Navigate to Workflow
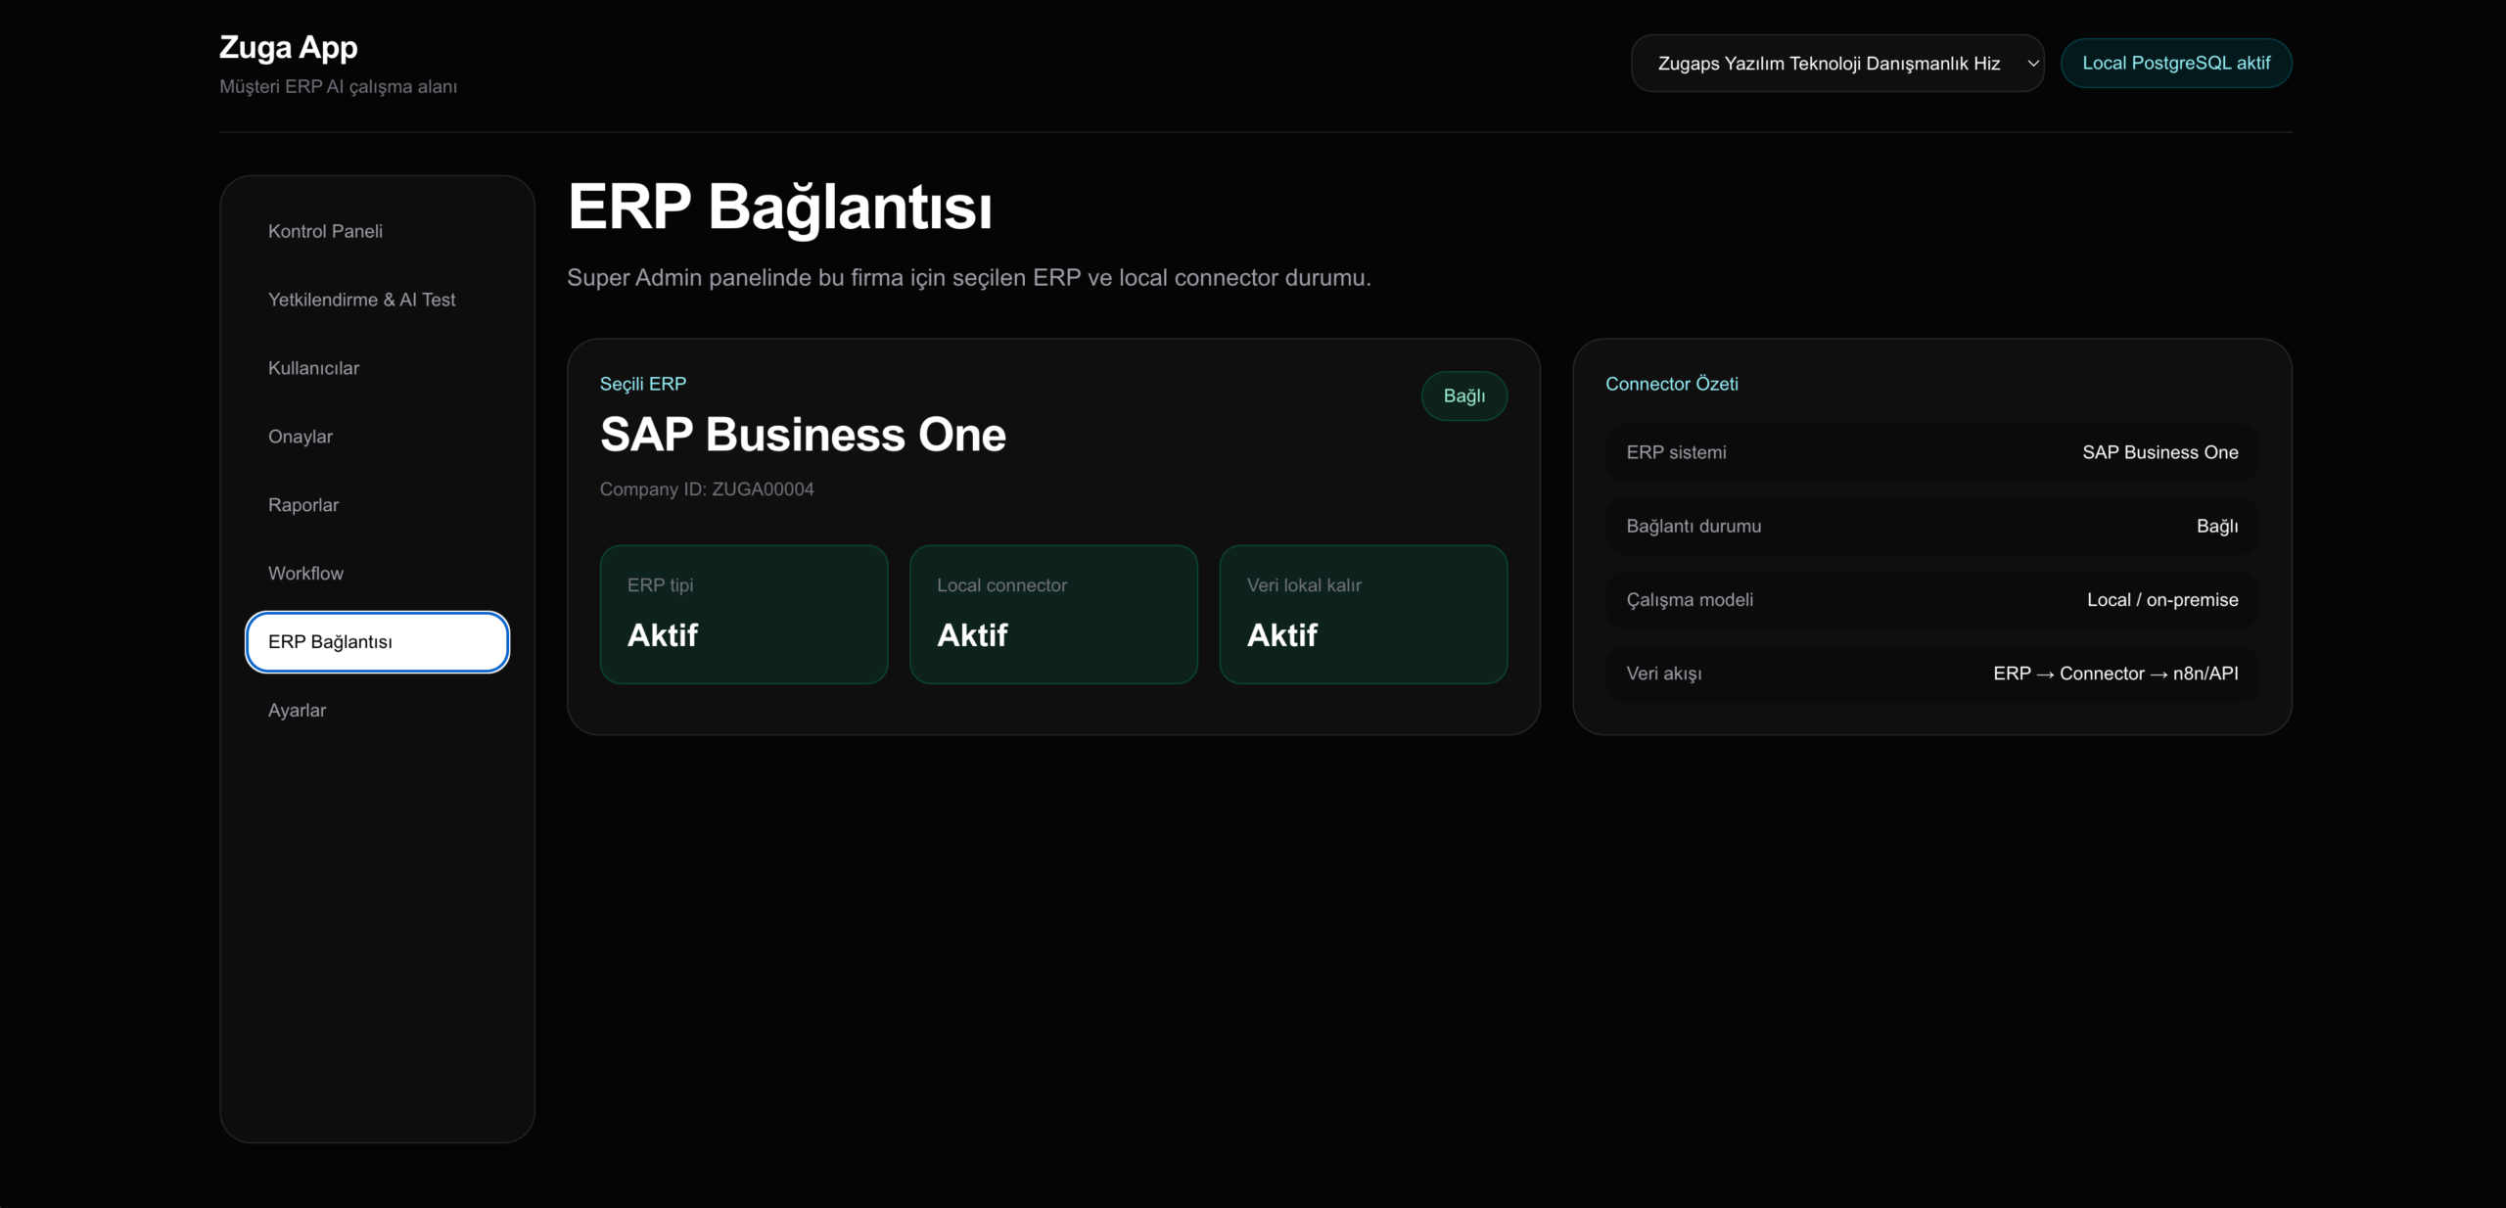This screenshot has height=1208, width=2506. pos(377,574)
